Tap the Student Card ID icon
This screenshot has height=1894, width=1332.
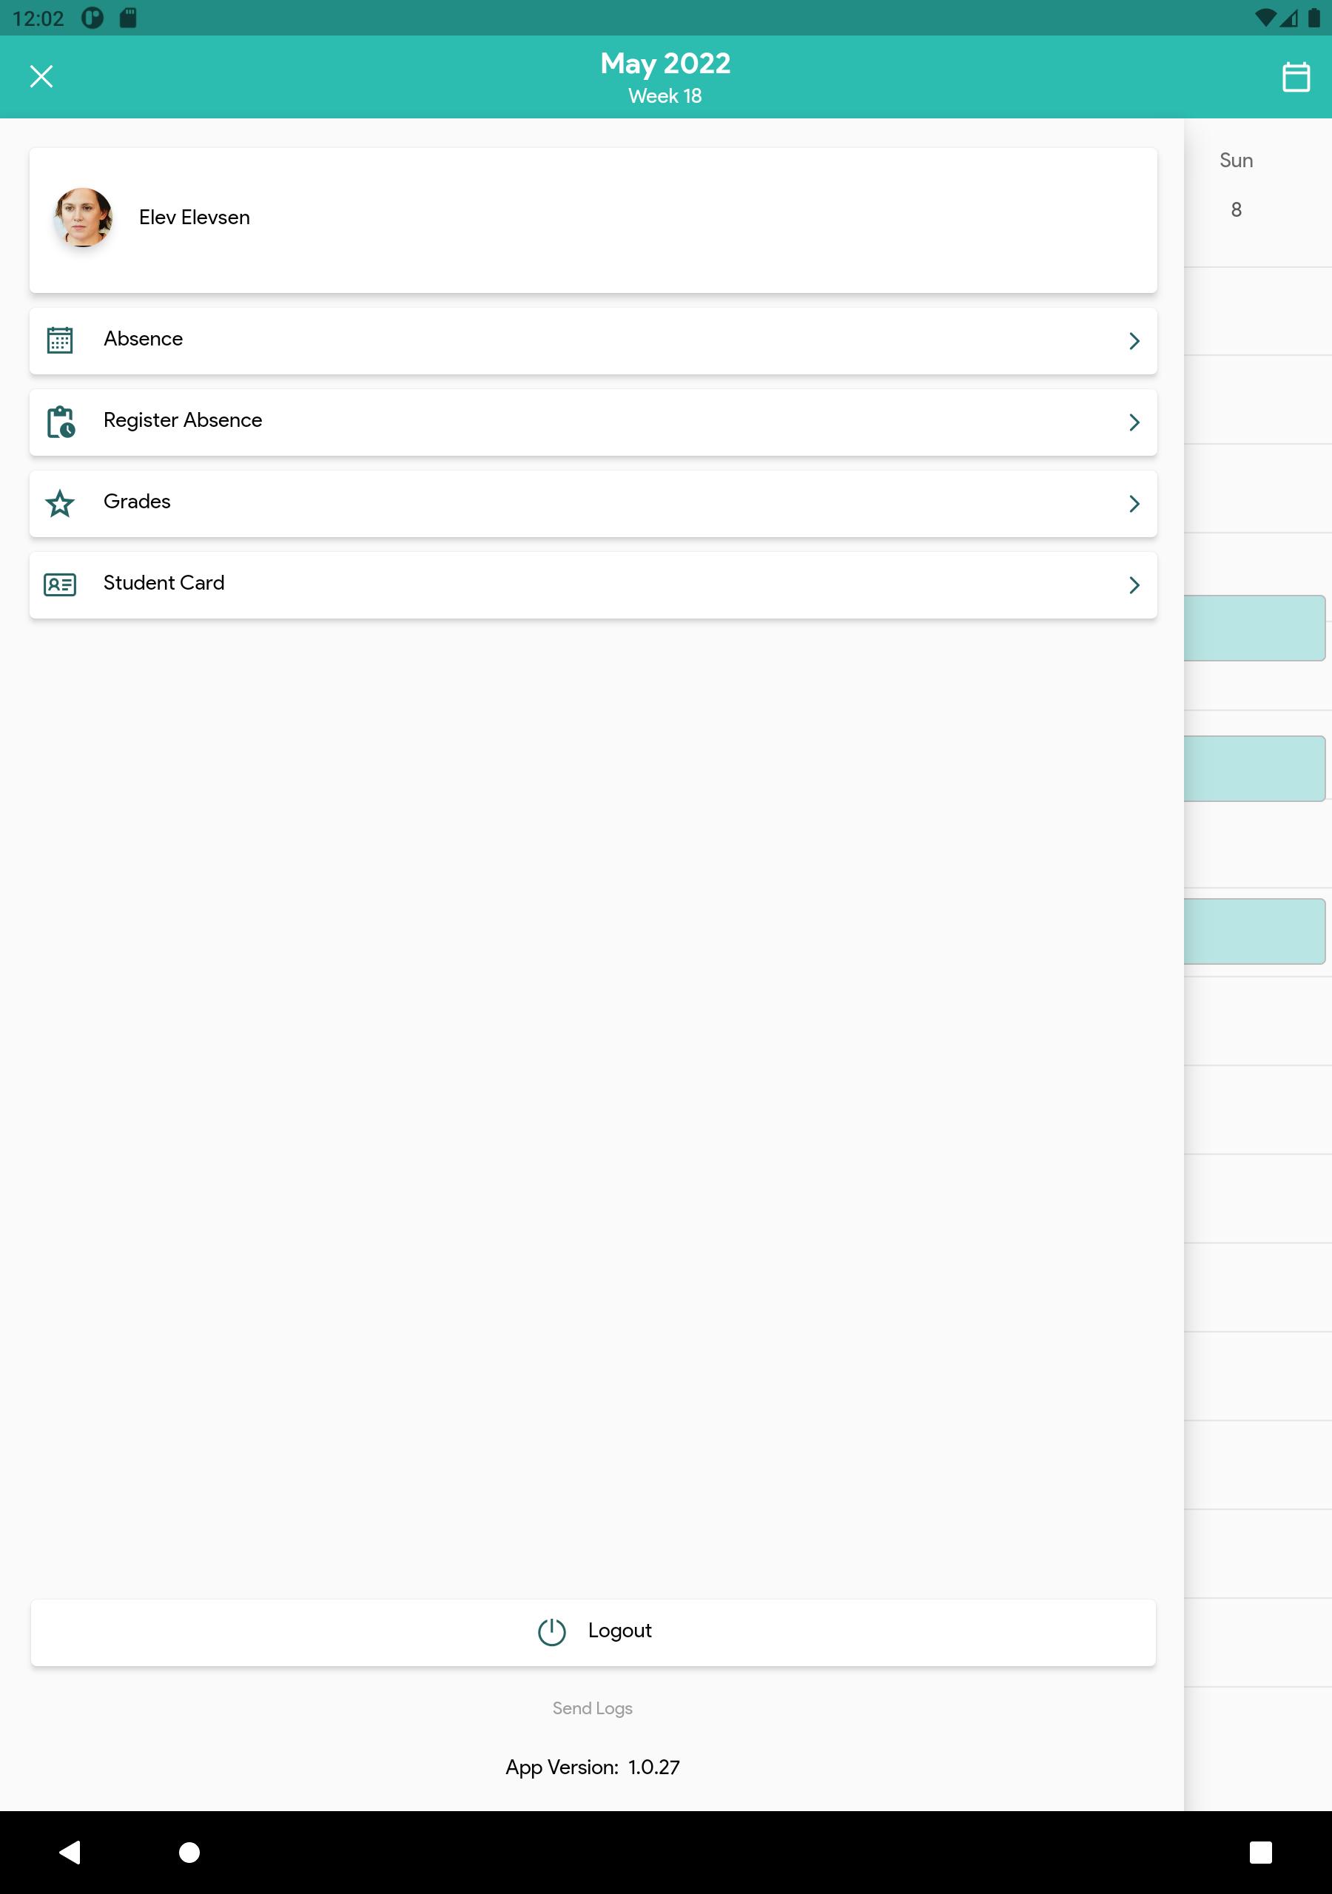pos(59,584)
